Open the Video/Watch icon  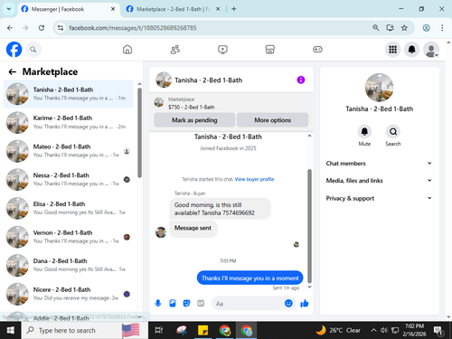(x=222, y=50)
